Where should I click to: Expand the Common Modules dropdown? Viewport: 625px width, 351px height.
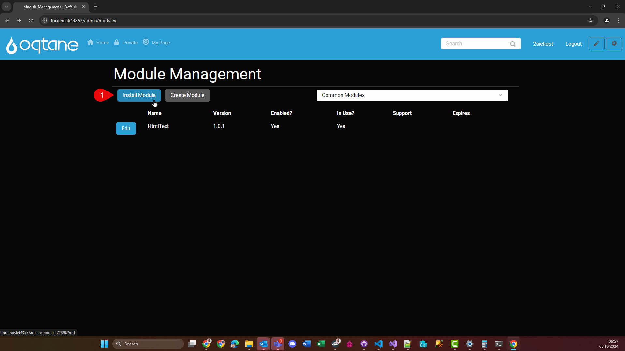coord(412,95)
